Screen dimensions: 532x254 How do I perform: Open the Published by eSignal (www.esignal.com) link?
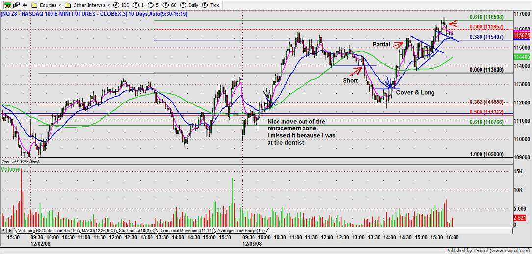click(489, 251)
